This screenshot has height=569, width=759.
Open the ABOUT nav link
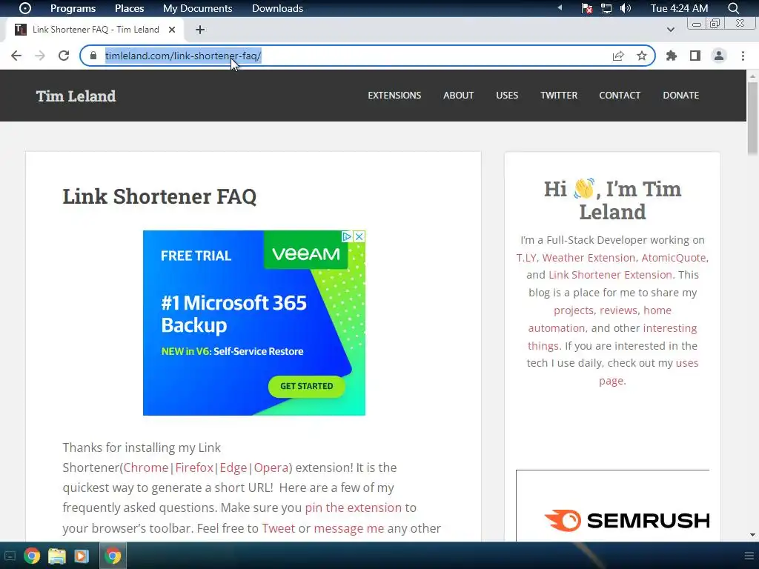[458, 96]
